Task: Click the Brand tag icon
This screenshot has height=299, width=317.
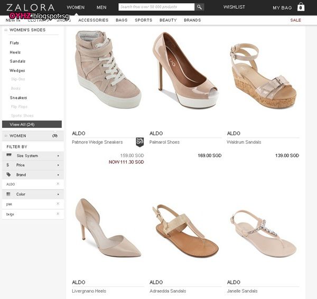Action: click(8, 174)
